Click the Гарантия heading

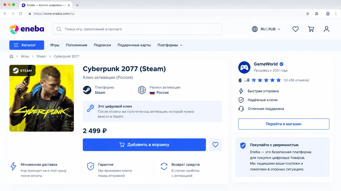pos(106,165)
